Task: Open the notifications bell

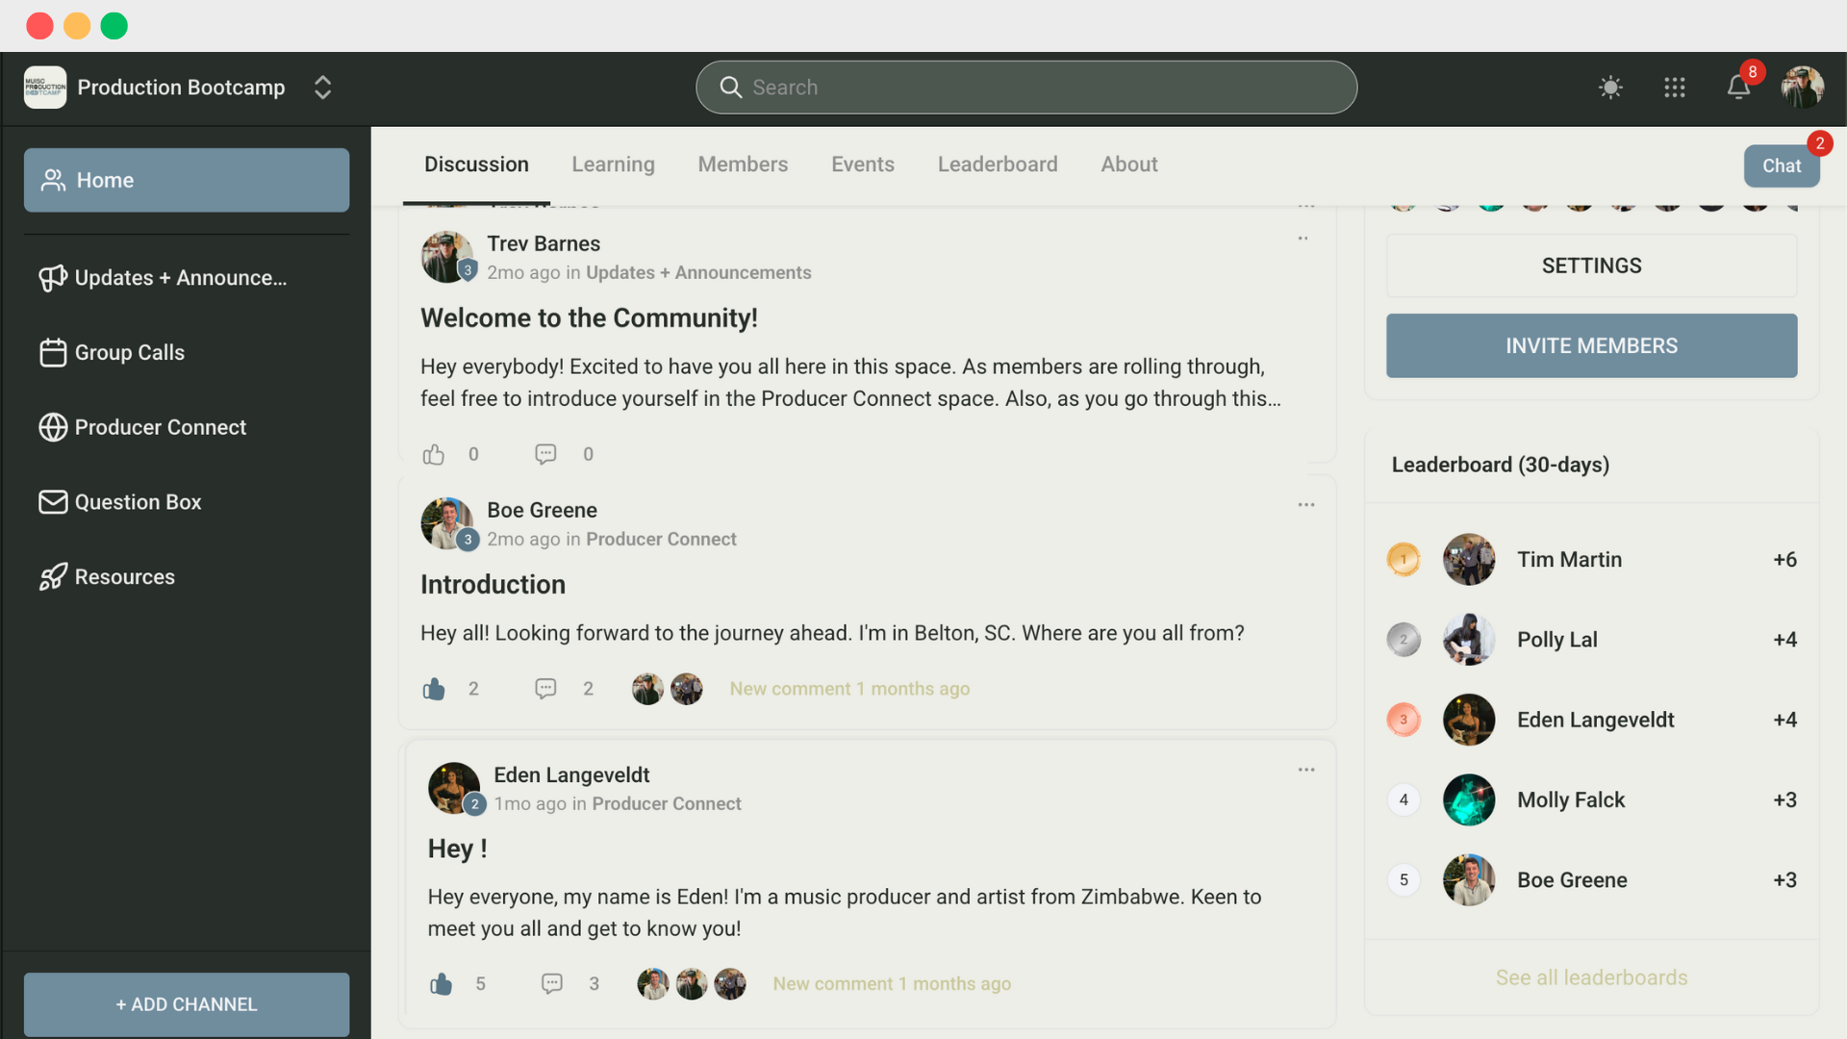Action: (x=1738, y=88)
